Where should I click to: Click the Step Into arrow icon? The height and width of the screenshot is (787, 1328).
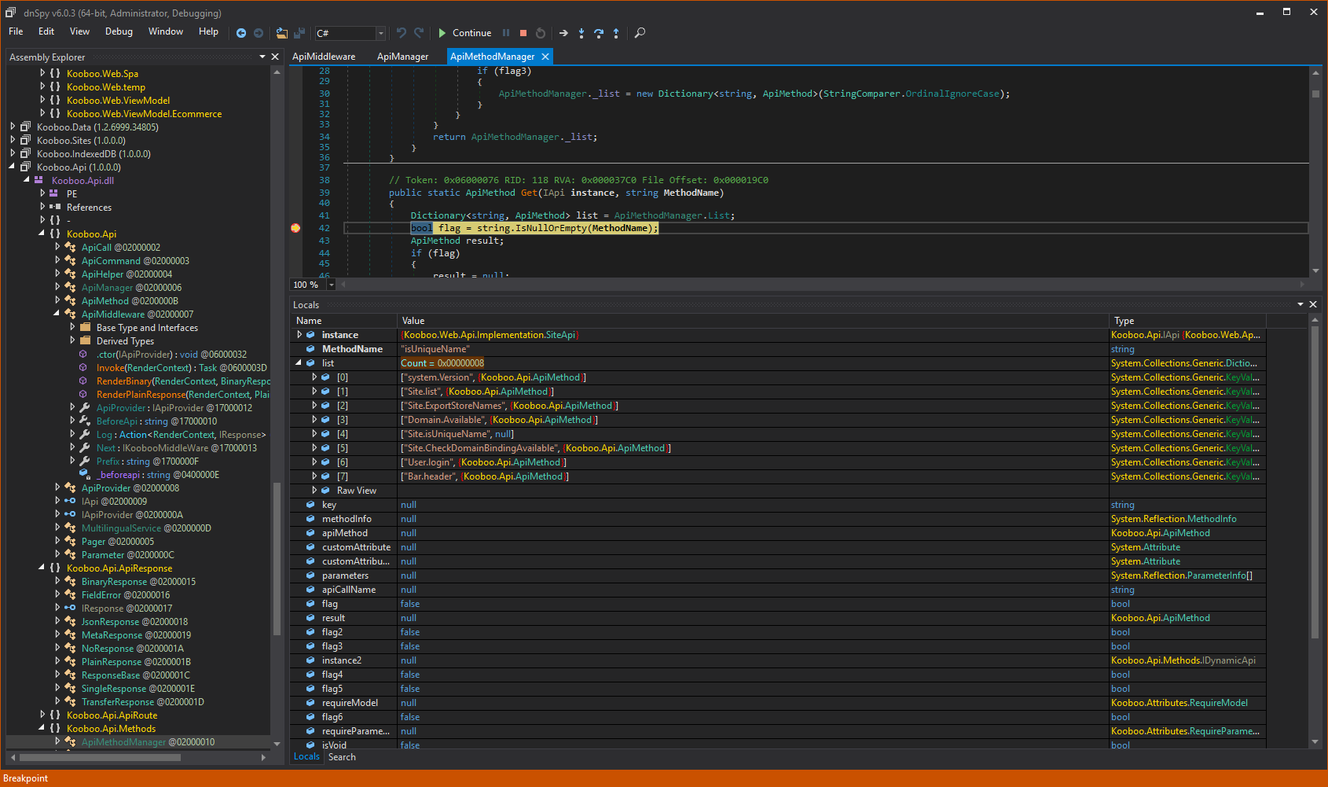pyautogui.click(x=581, y=33)
